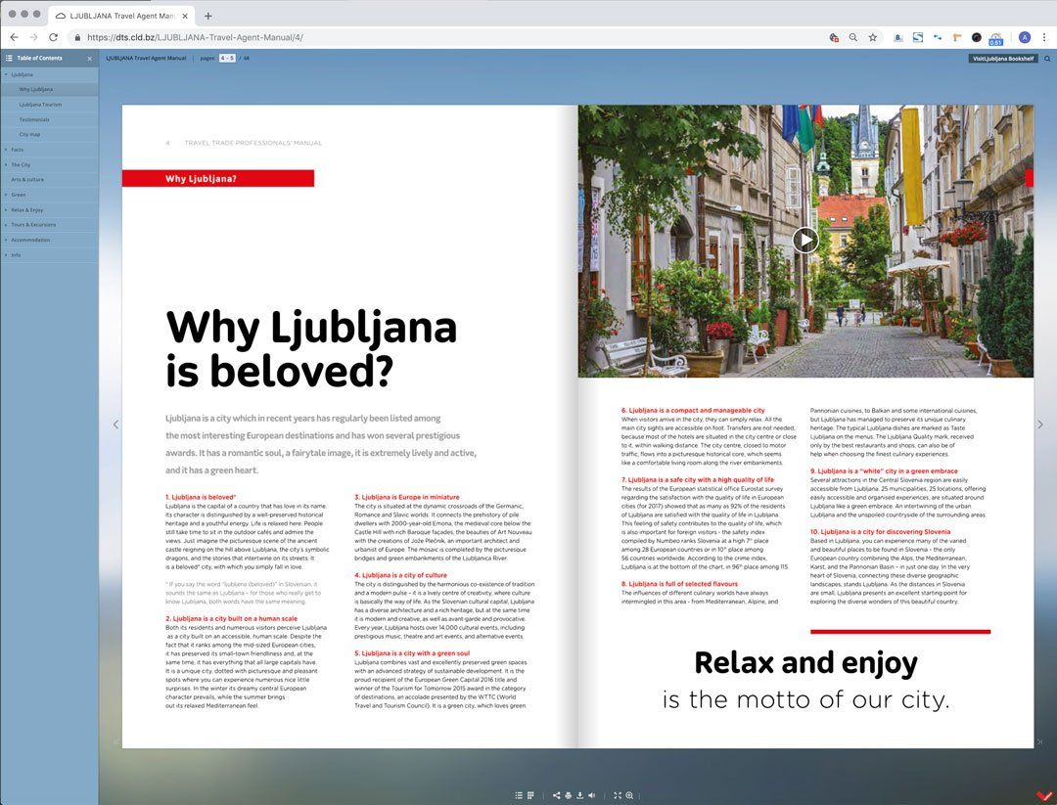Go to the previous page arrow

(x=115, y=425)
